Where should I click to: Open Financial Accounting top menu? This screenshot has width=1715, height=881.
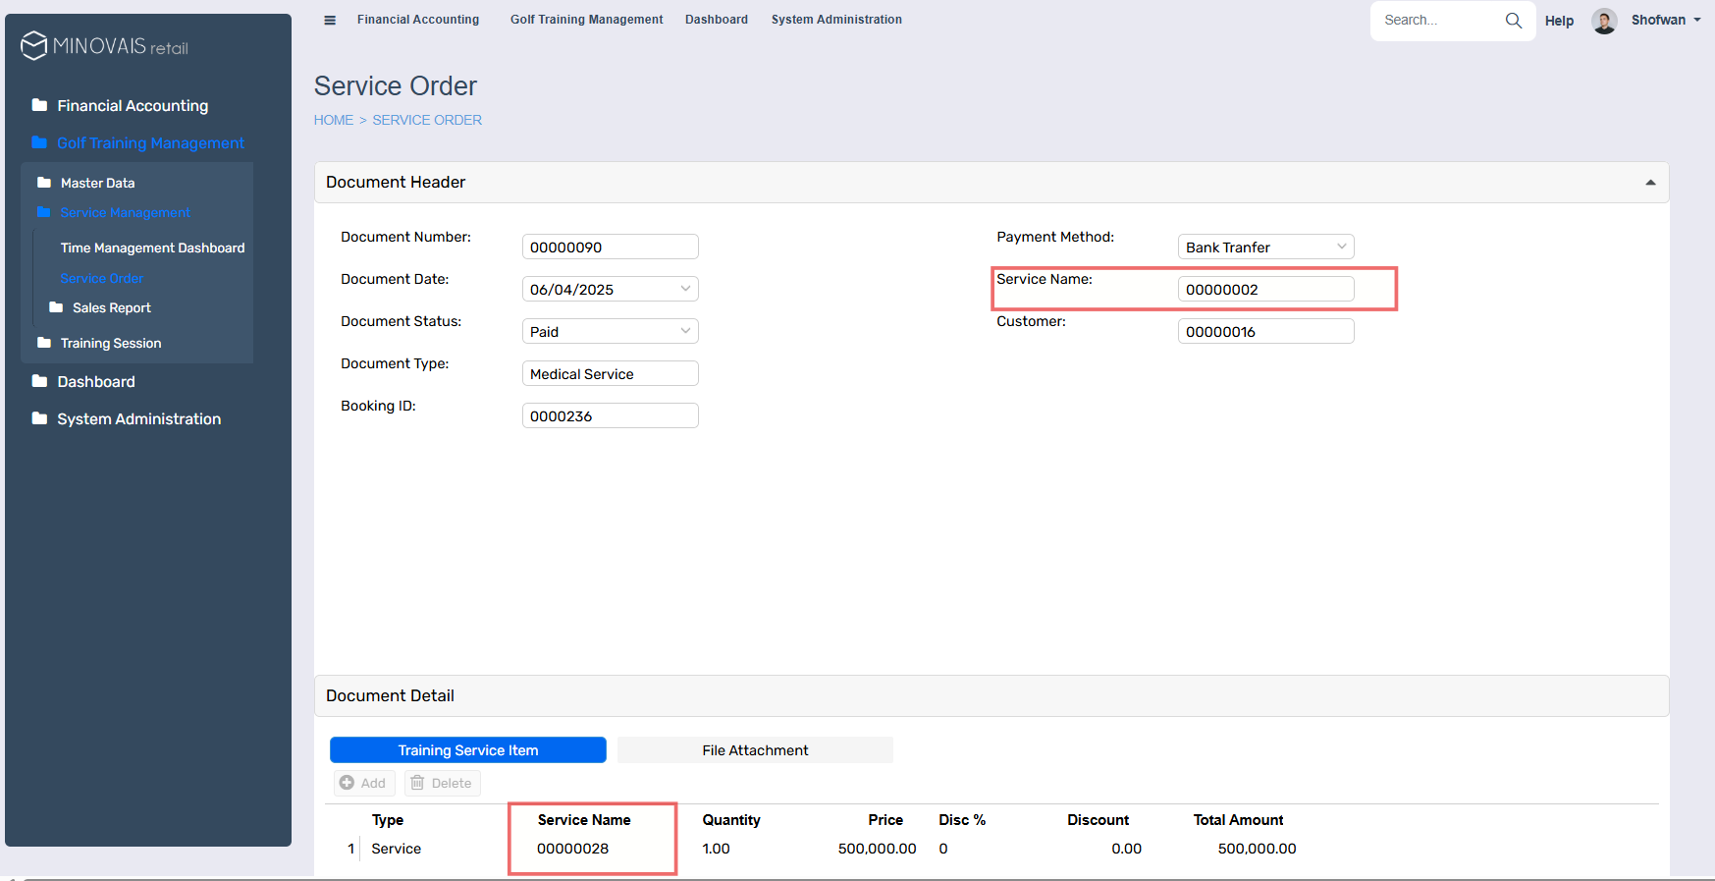(418, 20)
